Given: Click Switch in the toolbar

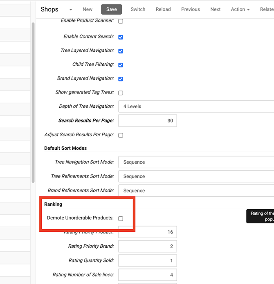Looking at the screenshot, I should 138,9.
